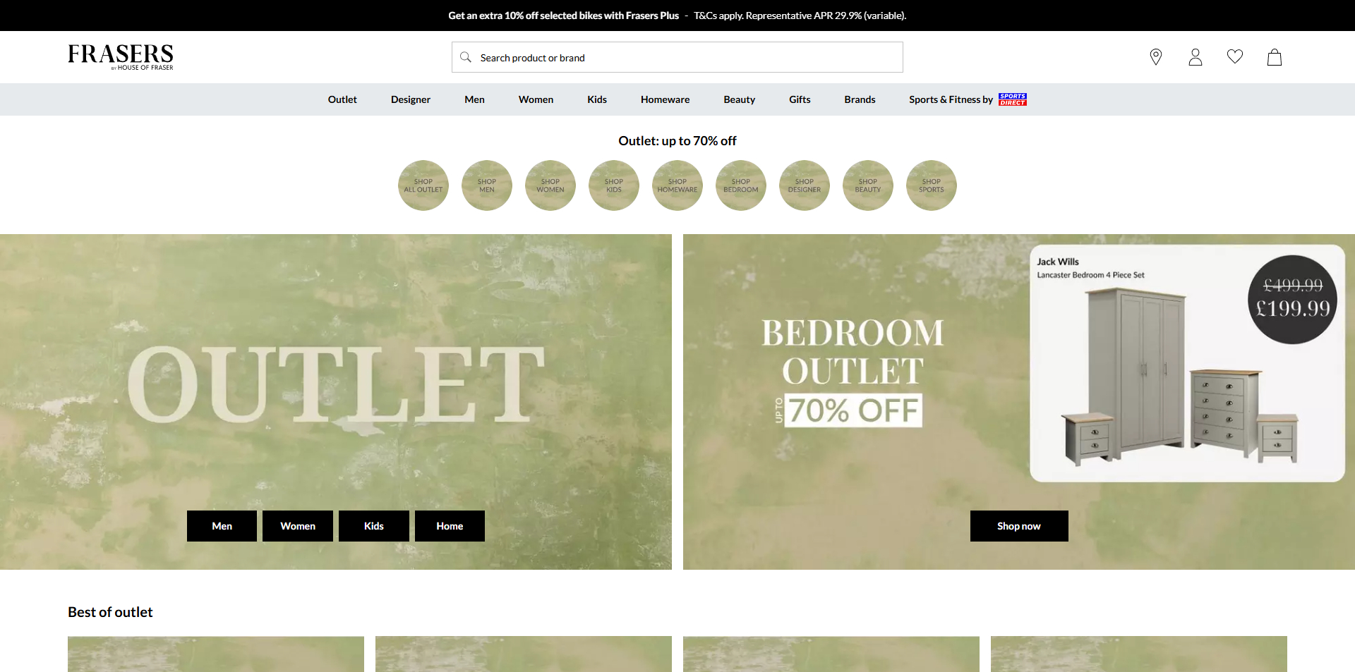The height and width of the screenshot is (672, 1355).
Task: Open the Beauty navigation menu
Action: (739, 99)
